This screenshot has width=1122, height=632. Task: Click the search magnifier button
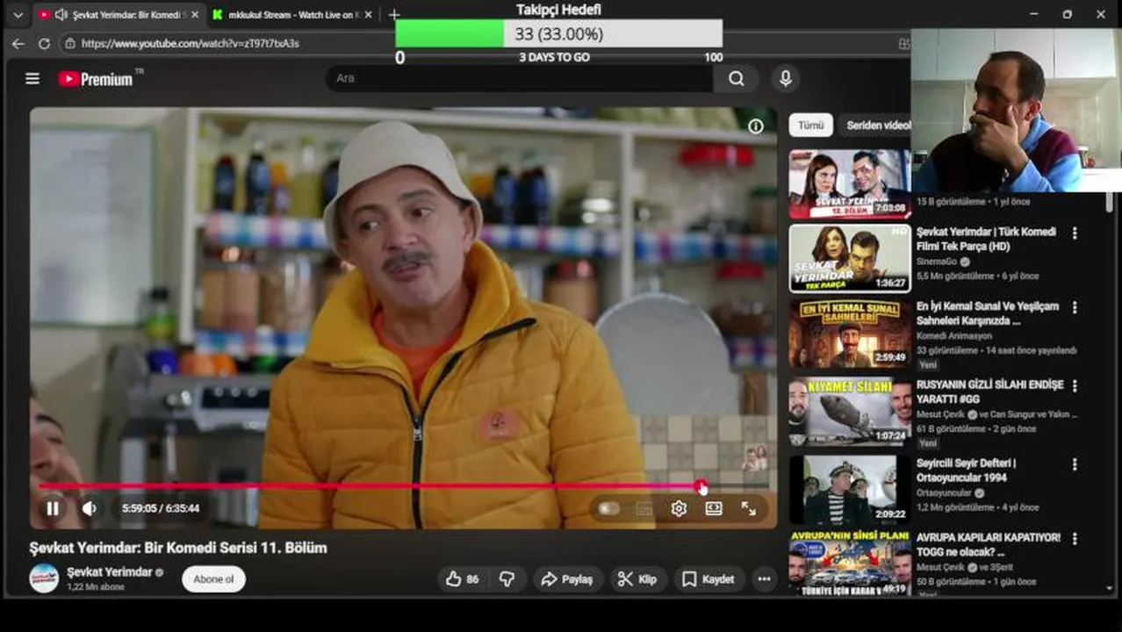point(737,79)
